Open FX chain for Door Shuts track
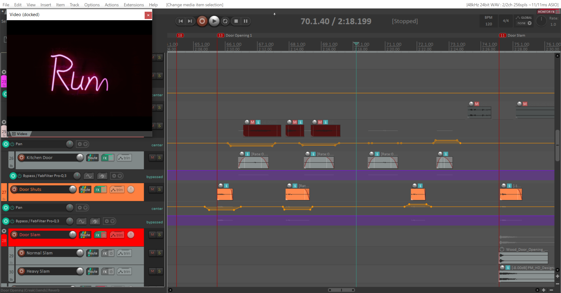 coord(98,189)
